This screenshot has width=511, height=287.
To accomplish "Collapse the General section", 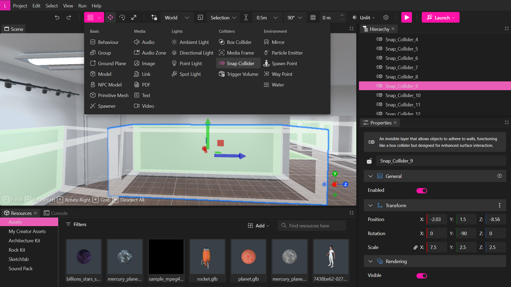I will point(370,176).
